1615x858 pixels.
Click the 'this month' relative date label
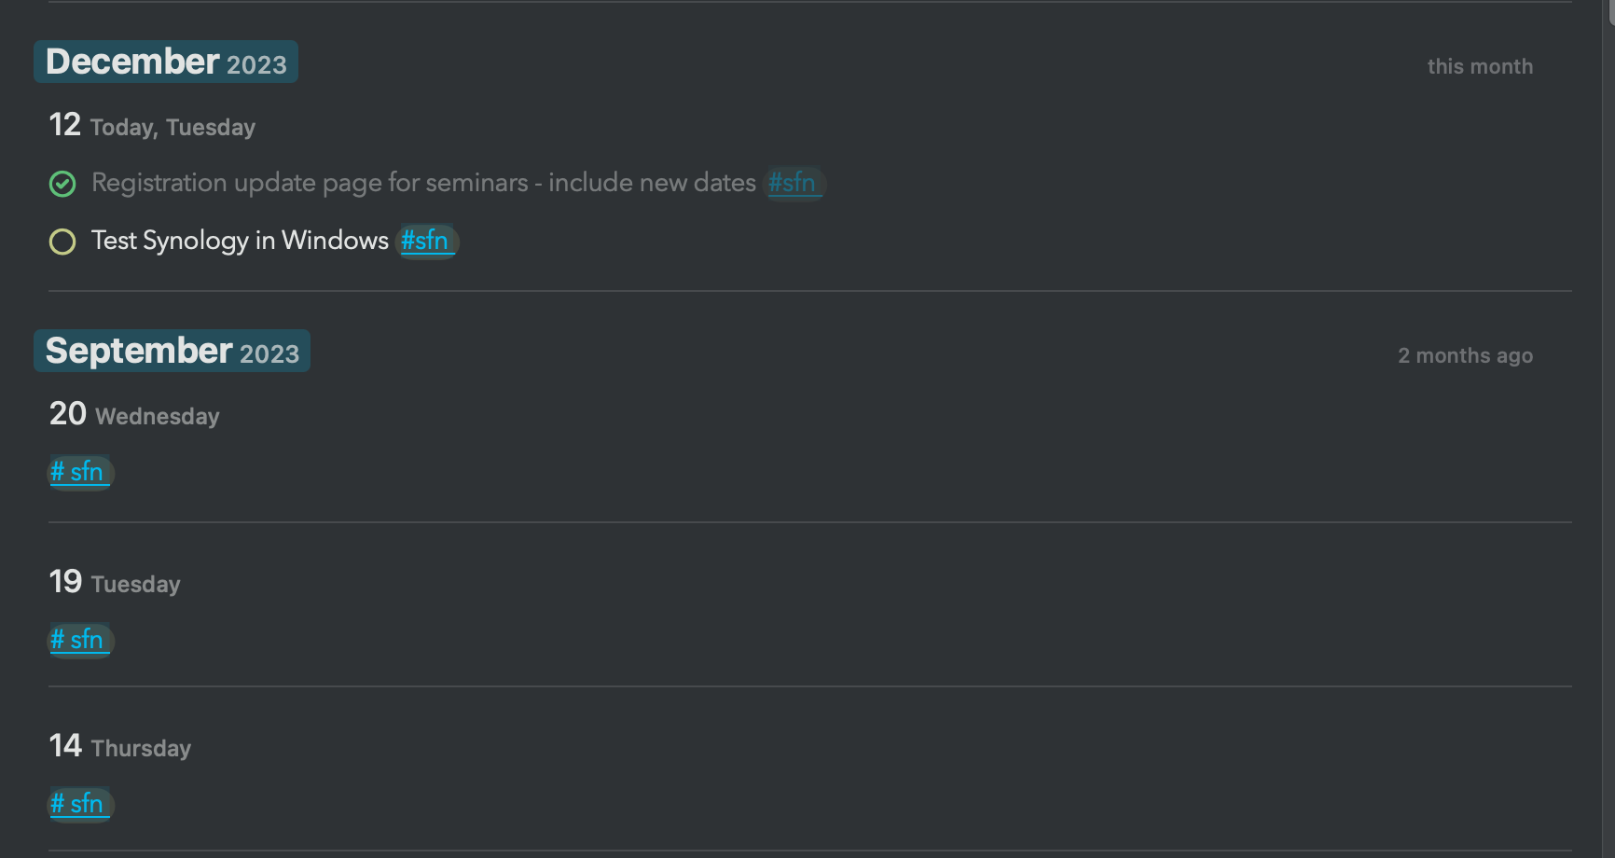1480,66
